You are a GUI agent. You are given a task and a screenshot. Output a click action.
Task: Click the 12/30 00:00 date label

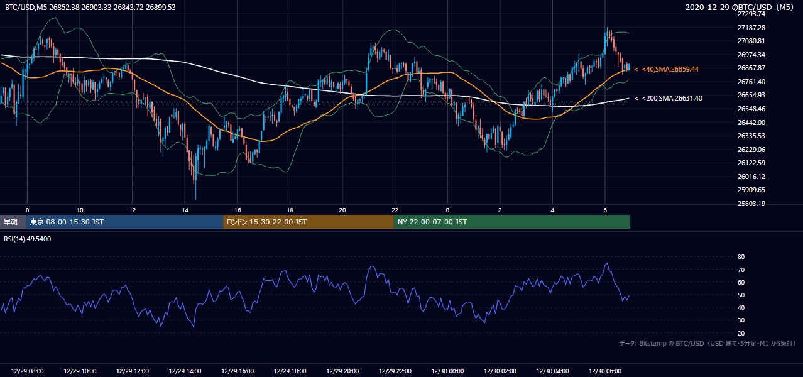[447, 371]
